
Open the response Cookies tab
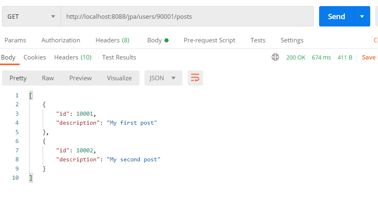(35, 57)
